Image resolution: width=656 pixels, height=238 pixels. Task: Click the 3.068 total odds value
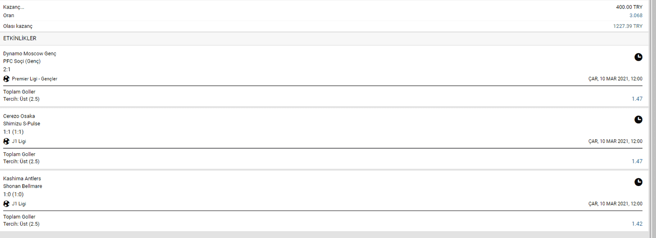pos(636,15)
